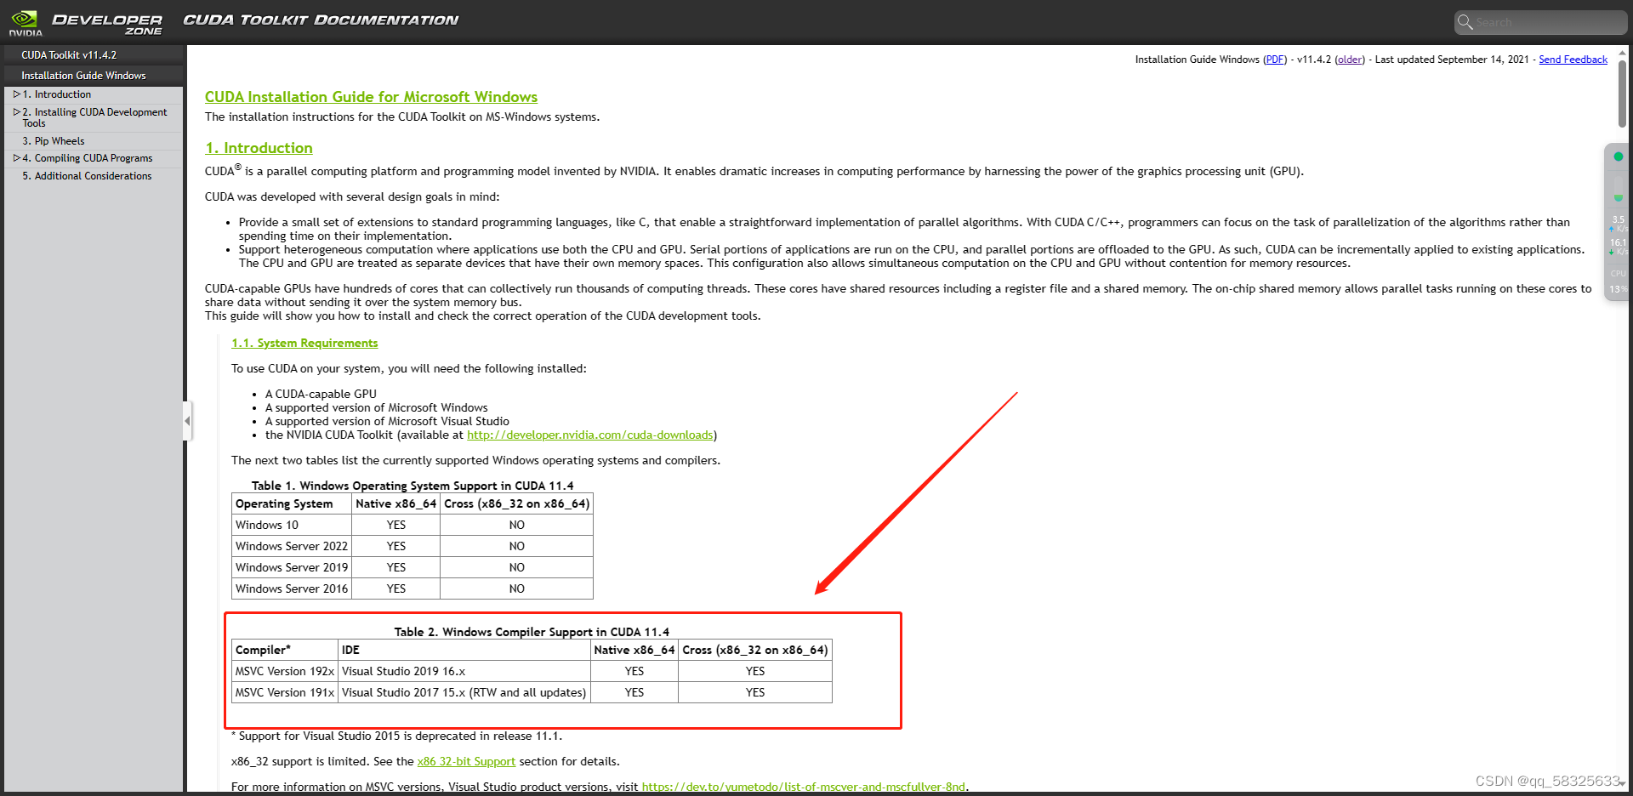Click the 'MSVC Version 191x' cell
This screenshot has height=796, width=1633.
(x=285, y=692)
